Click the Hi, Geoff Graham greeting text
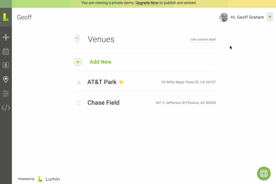Image resolution: width=276 pixels, height=184 pixels. click(247, 17)
